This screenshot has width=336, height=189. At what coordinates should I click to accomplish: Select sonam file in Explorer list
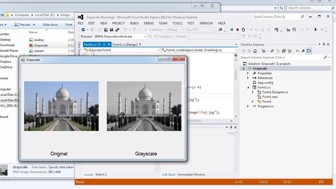[x=39, y=51]
